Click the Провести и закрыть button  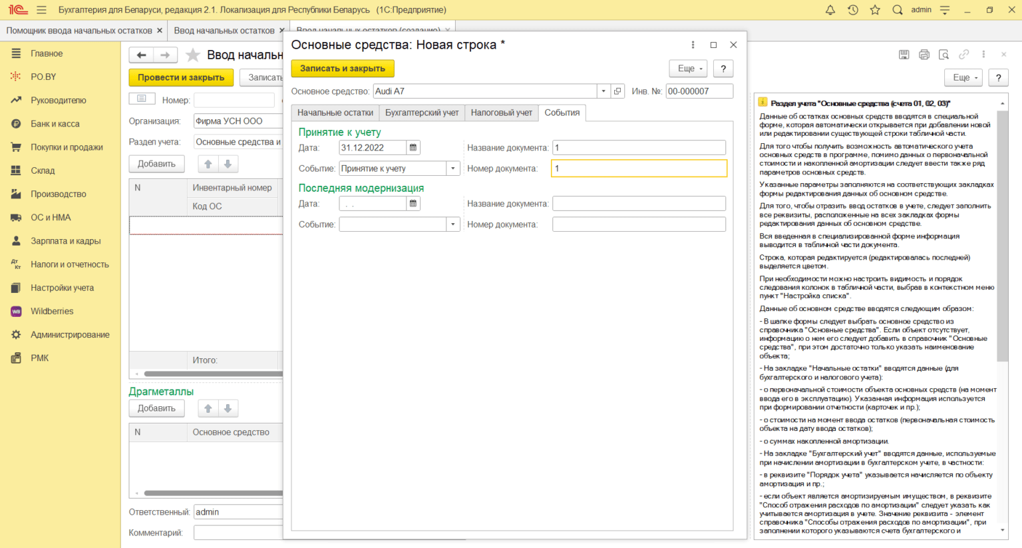coord(181,77)
